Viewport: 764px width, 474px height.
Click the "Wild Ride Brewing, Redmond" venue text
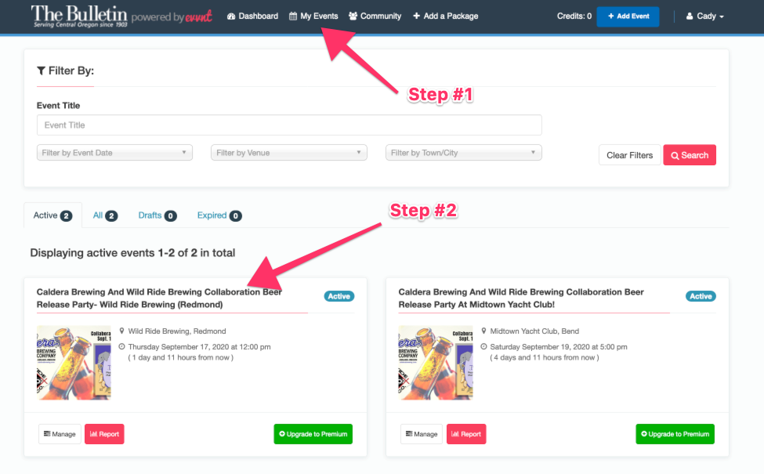point(177,331)
